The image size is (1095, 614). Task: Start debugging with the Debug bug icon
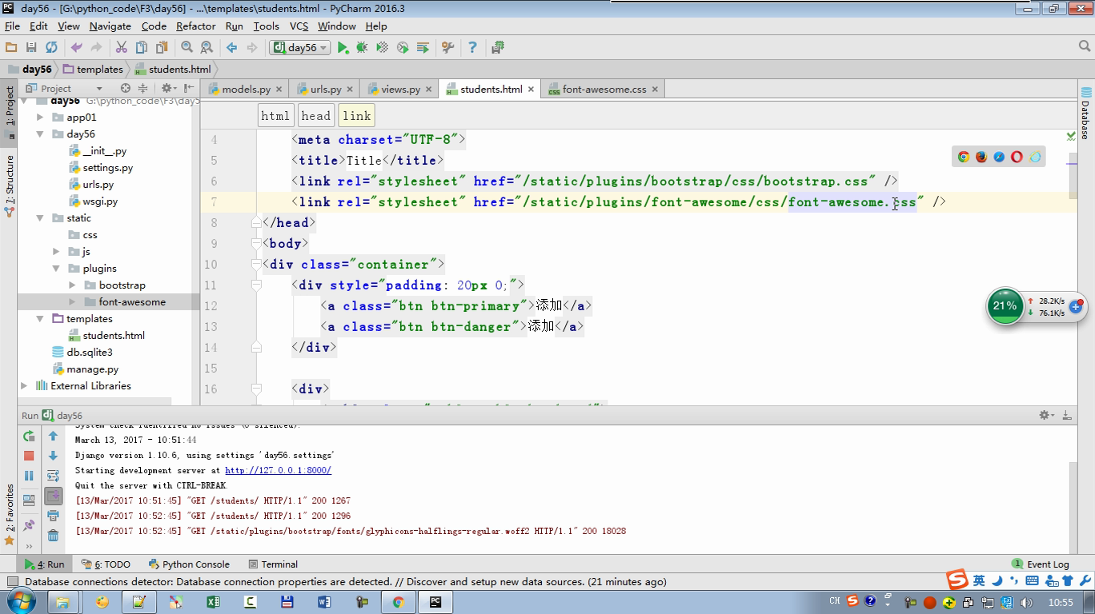[x=362, y=48]
